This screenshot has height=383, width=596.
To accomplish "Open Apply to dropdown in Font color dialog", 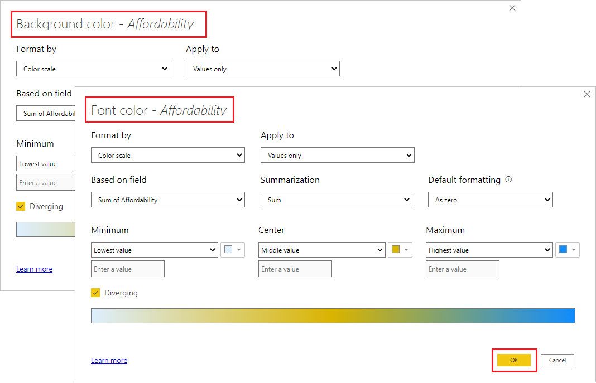I will [x=338, y=155].
